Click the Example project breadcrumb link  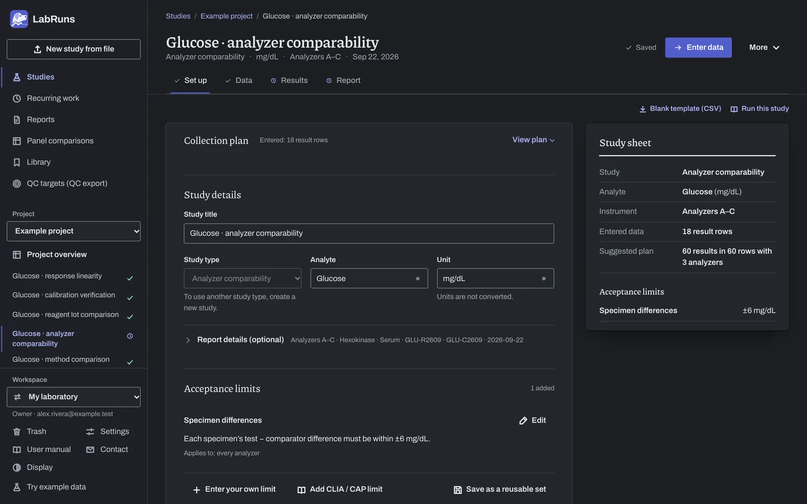click(x=226, y=16)
